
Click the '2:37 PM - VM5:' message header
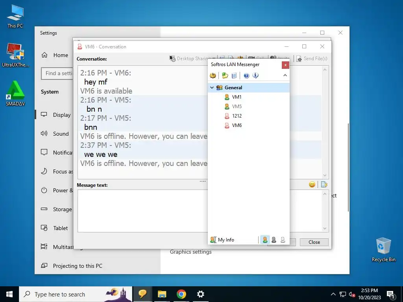tap(105, 145)
